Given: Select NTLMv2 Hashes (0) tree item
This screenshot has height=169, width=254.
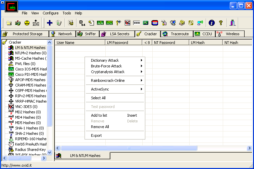Looking at the screenshot, I should 31,53.
